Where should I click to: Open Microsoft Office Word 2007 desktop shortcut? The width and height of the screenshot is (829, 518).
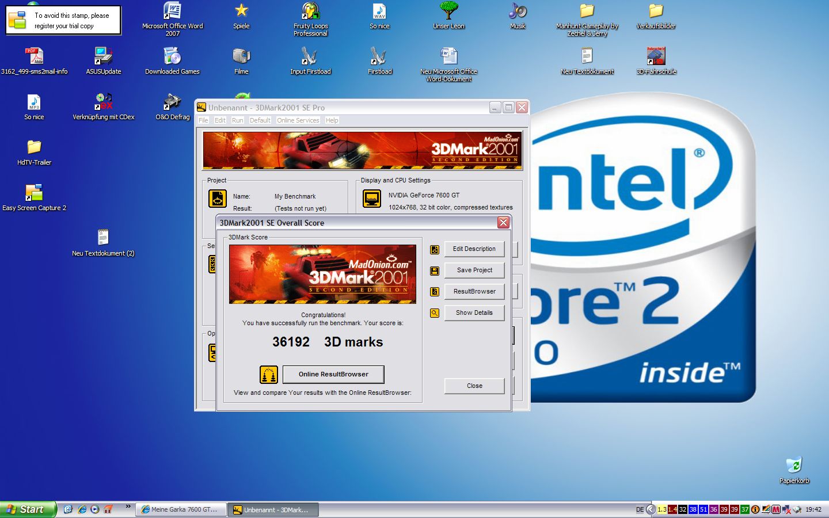(172, 20)
